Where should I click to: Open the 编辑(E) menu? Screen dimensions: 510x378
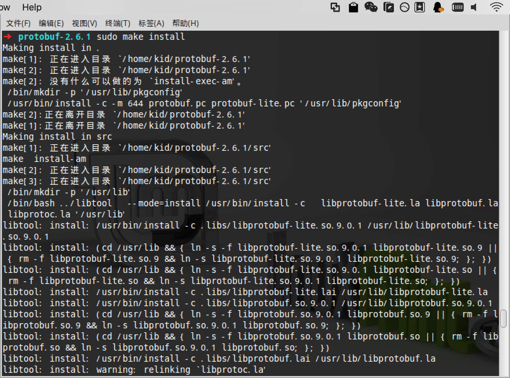pyautogui.click(x=51, y=23)
